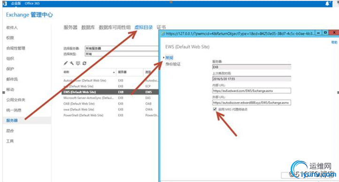This screenshot has width=339, height=182.
Task: Click the display settings icon beside the wrench
Action: (x=78, y=63)
